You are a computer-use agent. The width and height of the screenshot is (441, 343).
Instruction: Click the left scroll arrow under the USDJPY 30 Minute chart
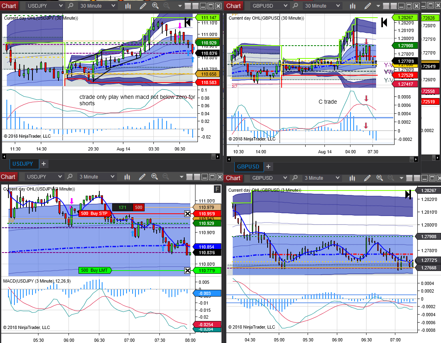tap(4, 156)
